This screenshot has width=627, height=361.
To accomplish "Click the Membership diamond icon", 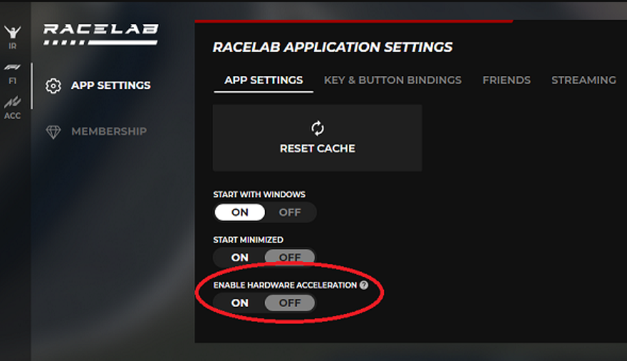I will (53, 132).
